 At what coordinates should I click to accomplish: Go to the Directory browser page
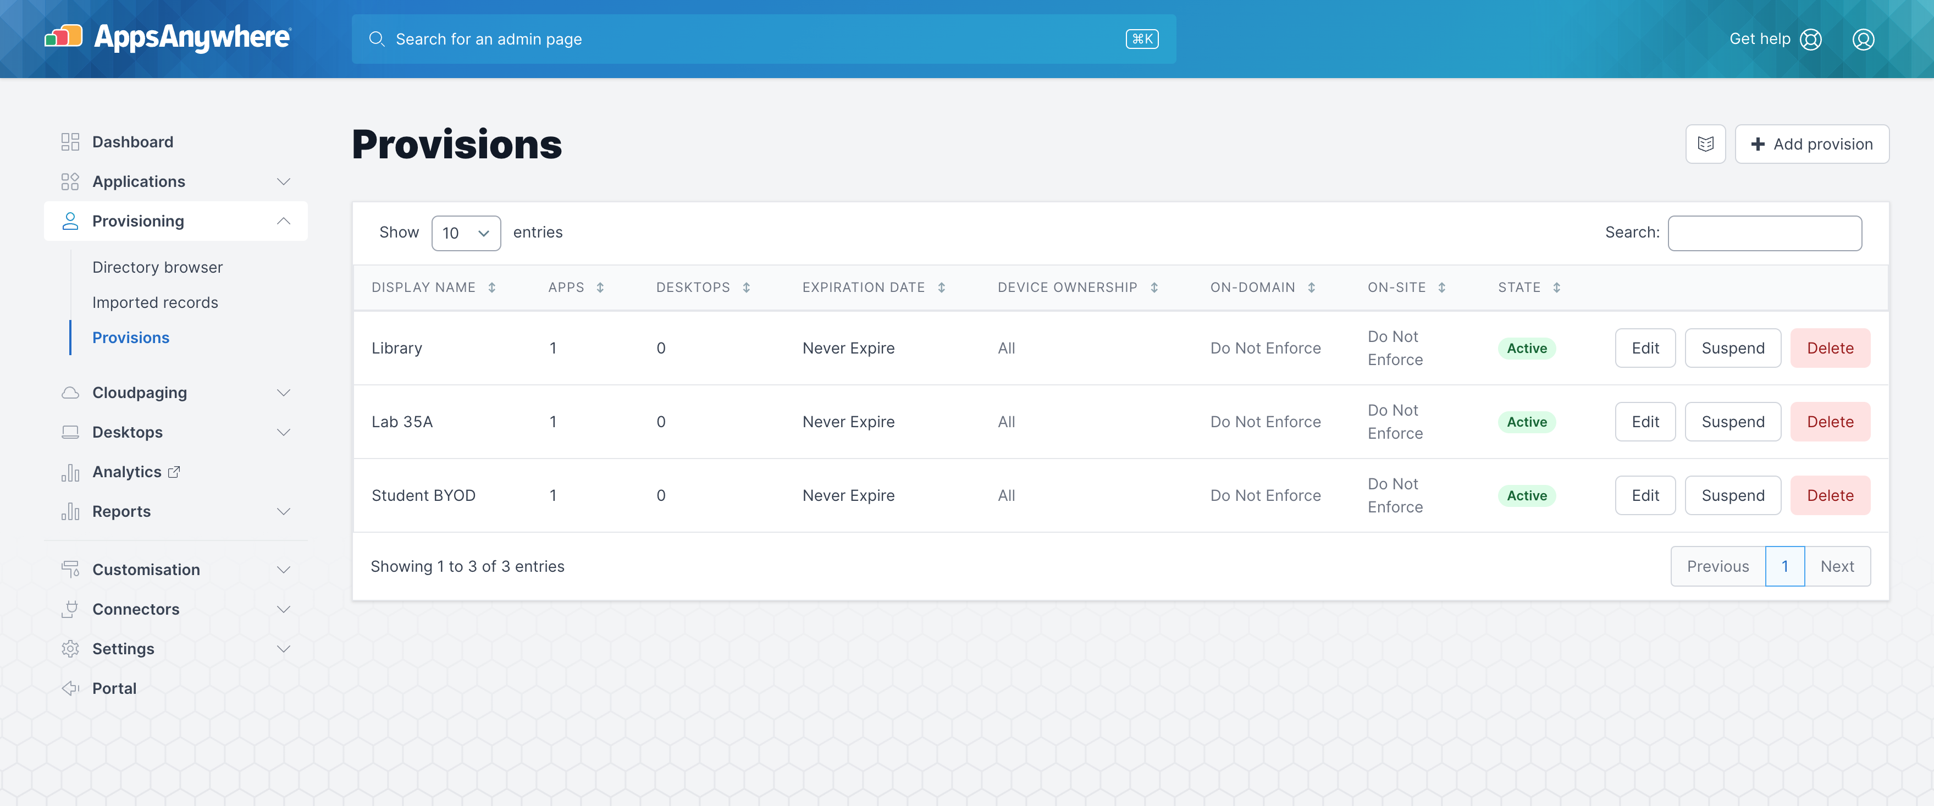[158, 267]
